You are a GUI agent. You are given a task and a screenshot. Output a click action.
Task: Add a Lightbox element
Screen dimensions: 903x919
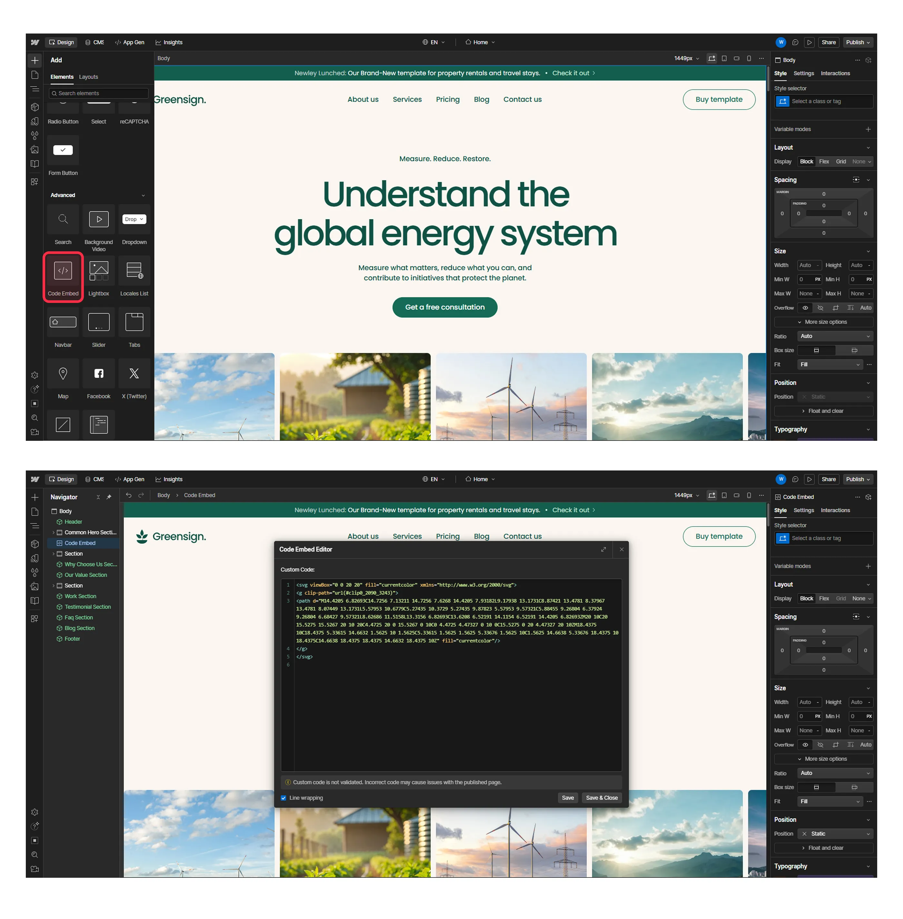(99, 271)
